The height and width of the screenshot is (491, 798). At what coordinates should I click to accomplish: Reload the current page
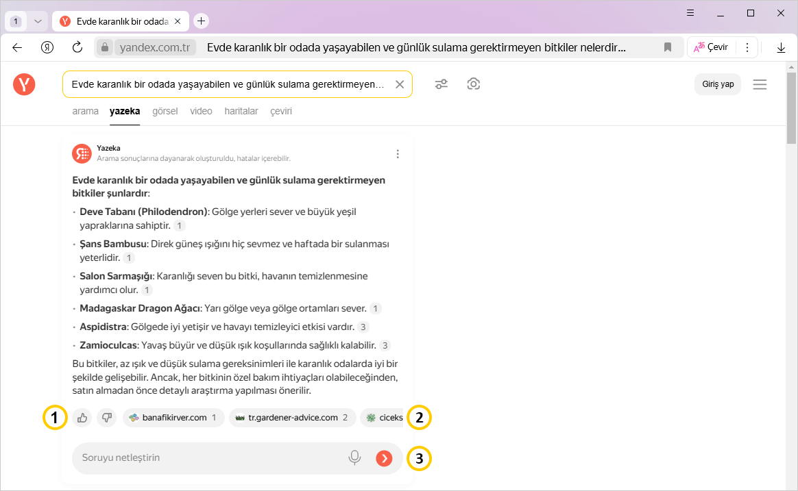point(77,47)
